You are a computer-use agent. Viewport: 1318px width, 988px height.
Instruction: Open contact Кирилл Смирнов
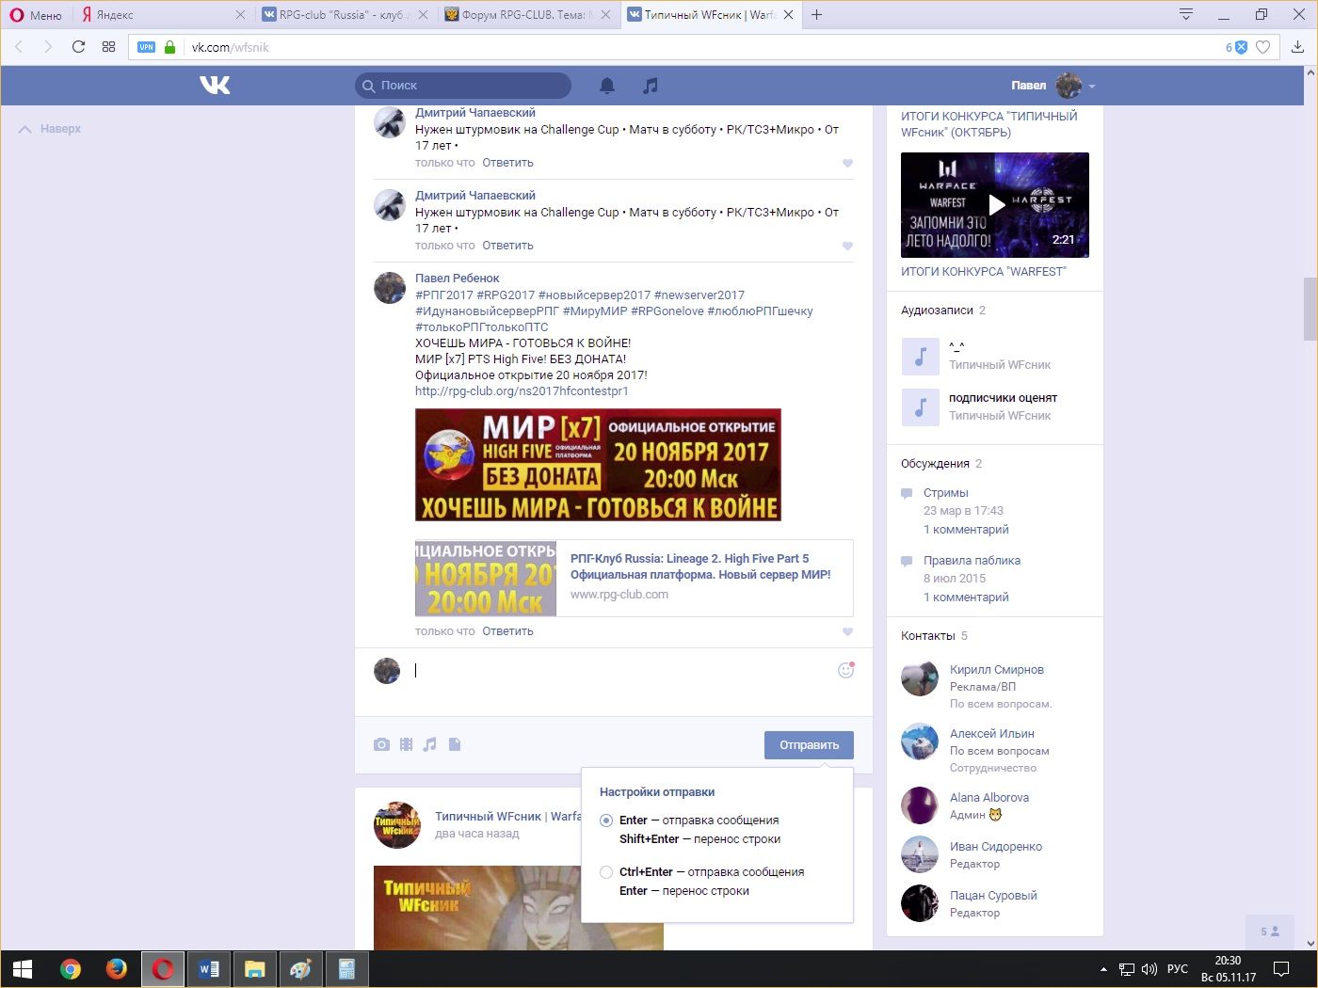[x=996, y=670]
